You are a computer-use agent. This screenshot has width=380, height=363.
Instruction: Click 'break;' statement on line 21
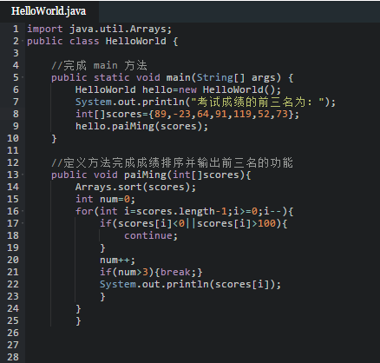[x=179, y=273]
